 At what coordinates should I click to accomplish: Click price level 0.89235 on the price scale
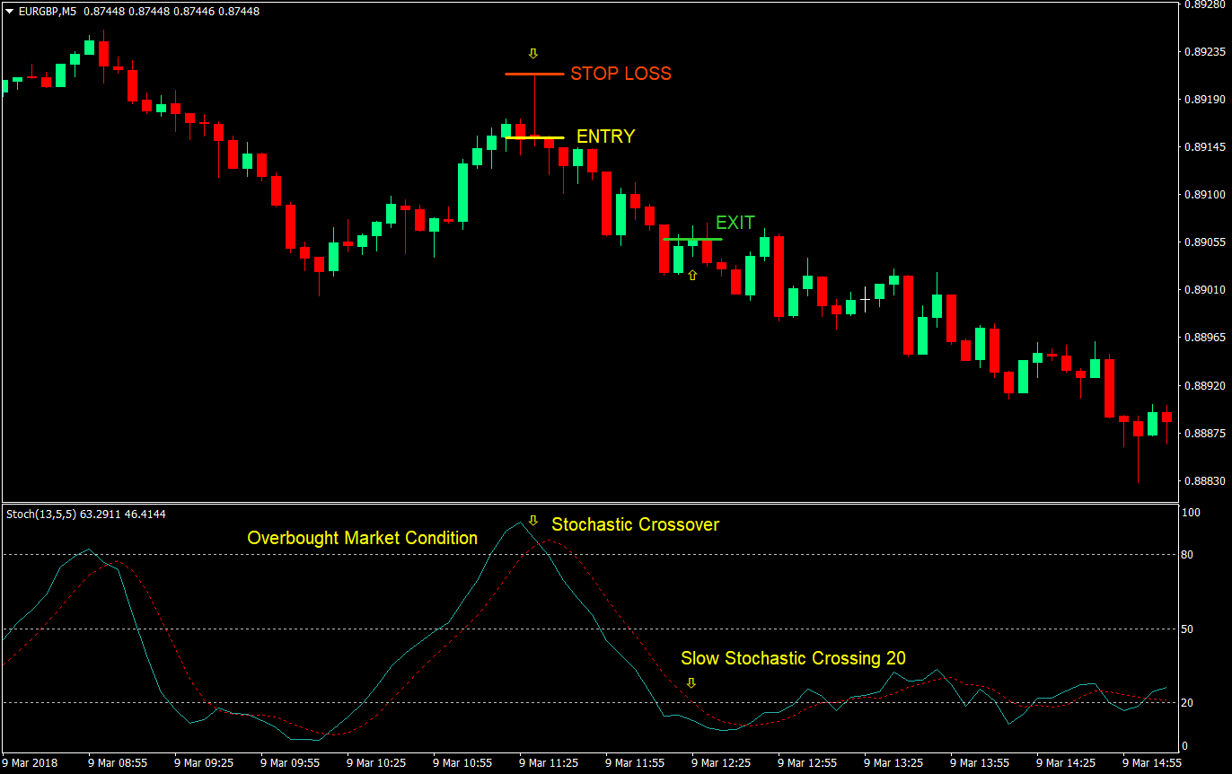pyautogui.click(x=1206, y=51)
